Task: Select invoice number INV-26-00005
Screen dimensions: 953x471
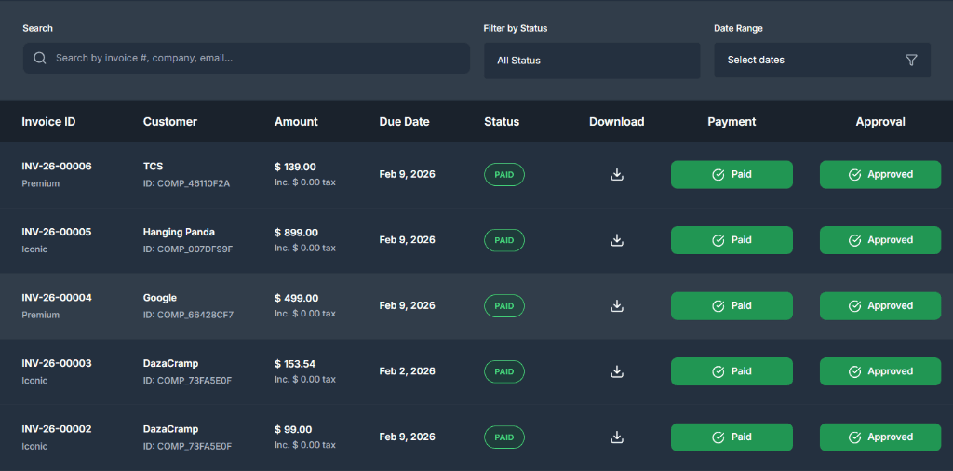Action: tap(57, 232)
